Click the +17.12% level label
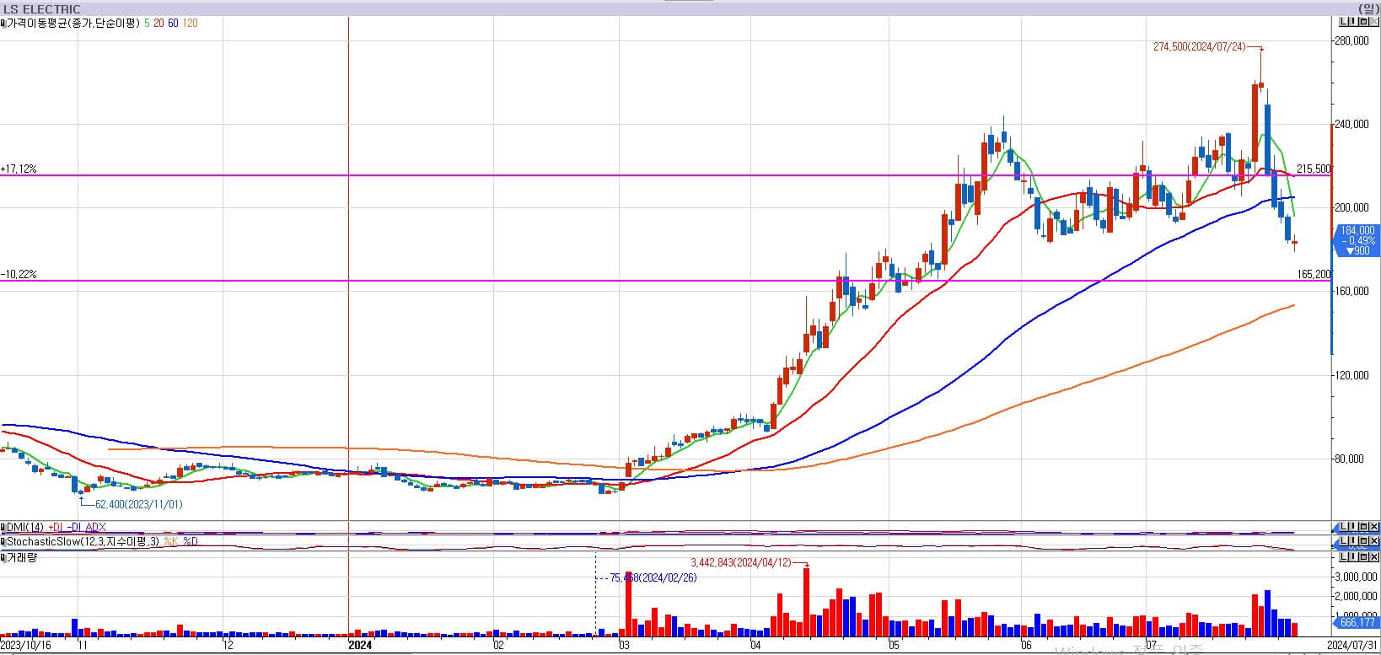Screen dimensions: 1381x655 click(19, 169)
